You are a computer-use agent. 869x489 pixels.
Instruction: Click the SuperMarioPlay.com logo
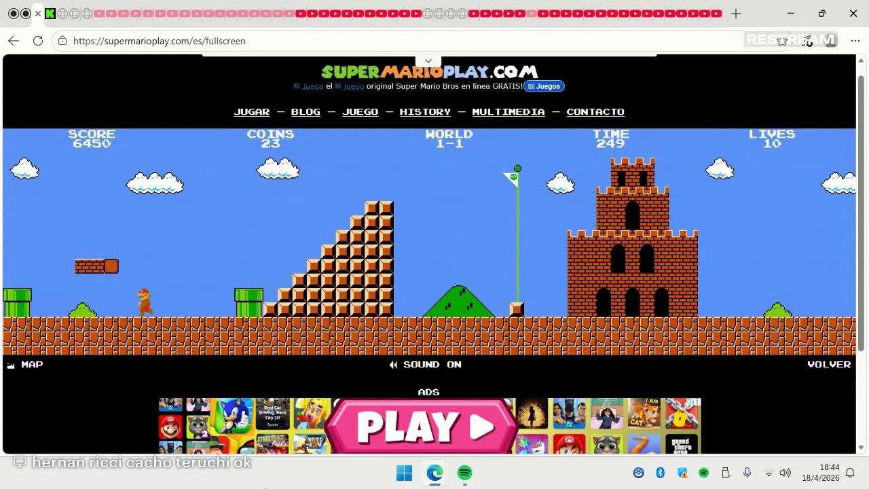[x=429, y=72]
